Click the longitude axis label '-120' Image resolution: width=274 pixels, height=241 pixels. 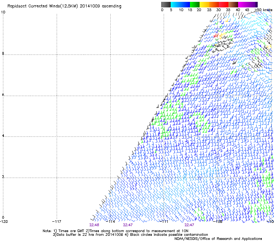4,222
